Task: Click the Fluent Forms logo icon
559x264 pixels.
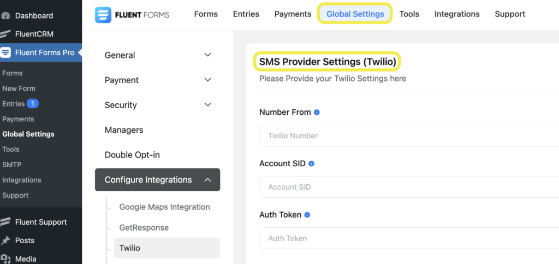Action: click(103, 15)
